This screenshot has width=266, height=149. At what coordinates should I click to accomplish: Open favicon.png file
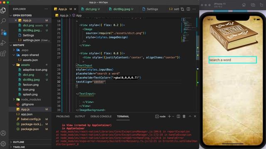point(30,84)
